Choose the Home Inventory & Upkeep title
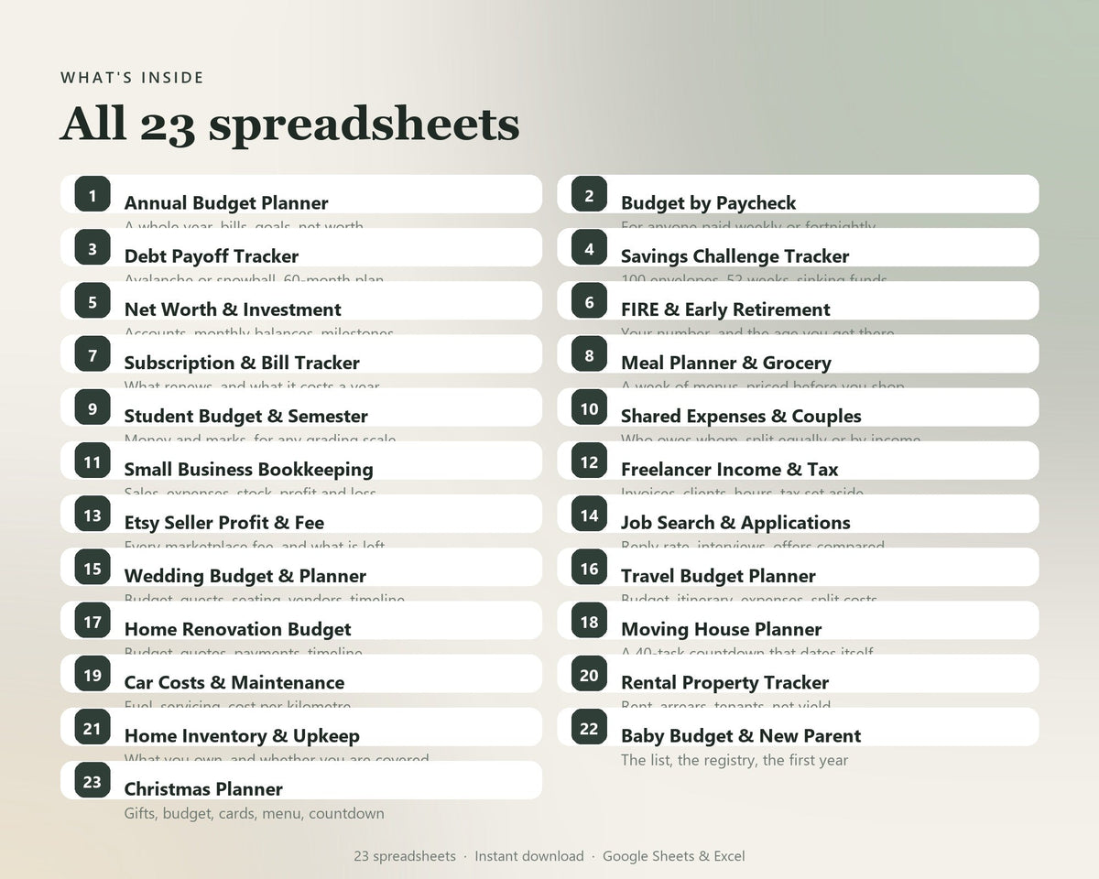The image size is (1099, 879). [242, 736]
